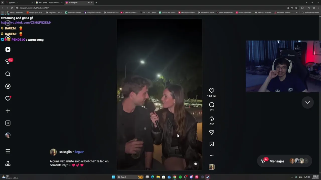Expand hidden bookmarks with double chevron

(x=297, y=12)
